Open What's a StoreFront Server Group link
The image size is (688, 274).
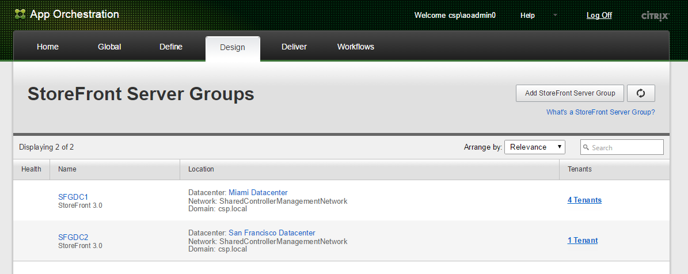(600, 112)
